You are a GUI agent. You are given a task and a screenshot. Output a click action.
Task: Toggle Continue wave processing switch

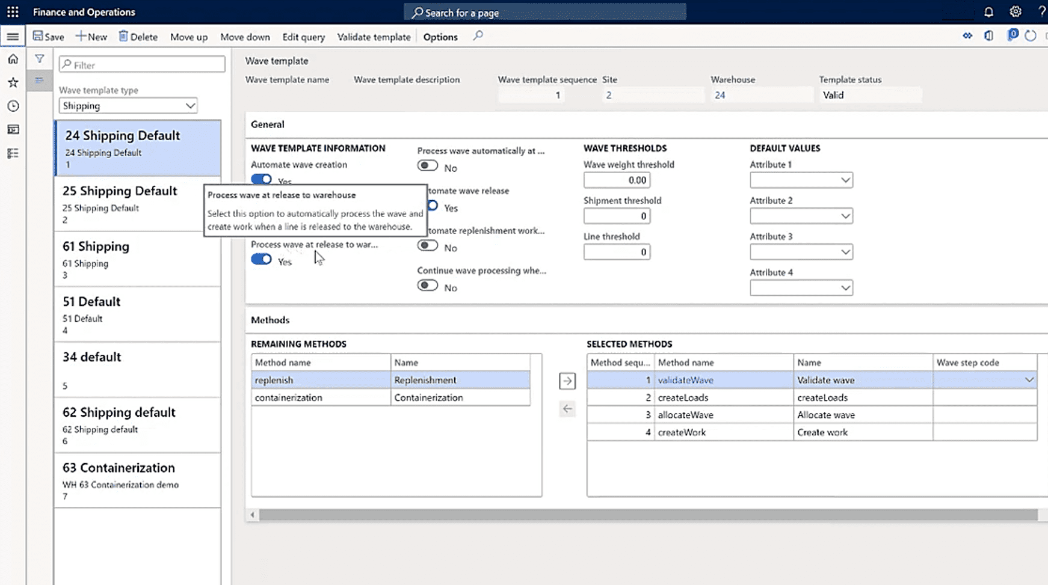[x=428, y=286]
